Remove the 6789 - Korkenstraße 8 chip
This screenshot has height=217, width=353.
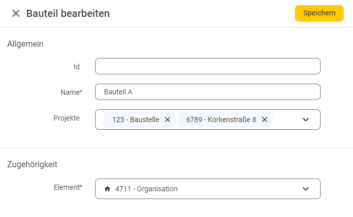265,120
